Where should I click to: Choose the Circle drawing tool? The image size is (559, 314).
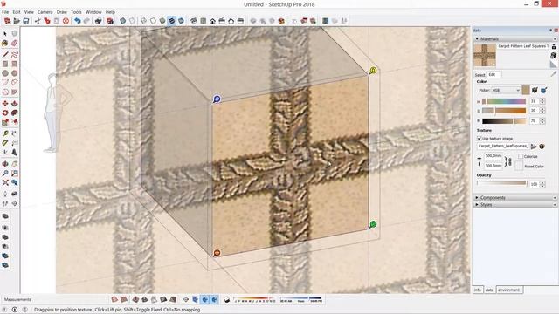pyautogui.click(x=5, y=73)
